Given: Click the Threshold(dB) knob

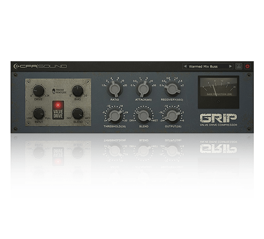Looking at the screenshot, I should point(115,116).
